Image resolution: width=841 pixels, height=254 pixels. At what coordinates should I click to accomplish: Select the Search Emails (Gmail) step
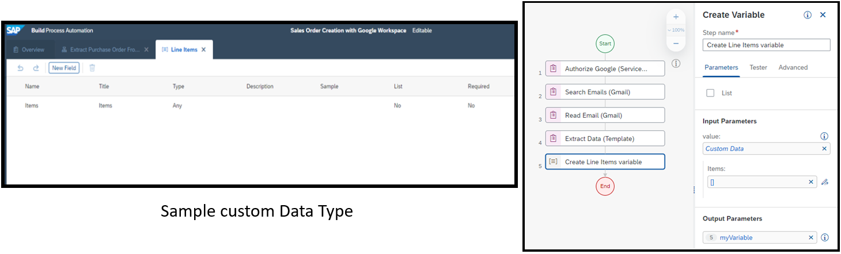(x=605, y=92)
